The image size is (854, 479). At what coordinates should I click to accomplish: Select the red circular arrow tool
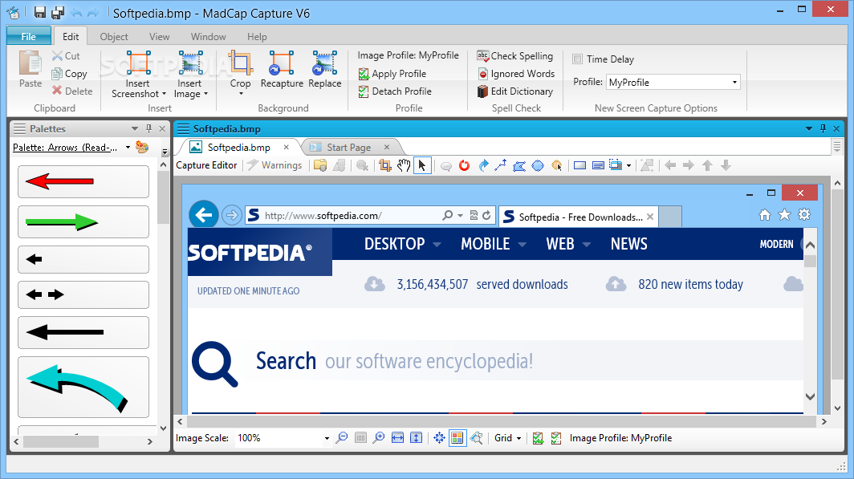(464, 165)
